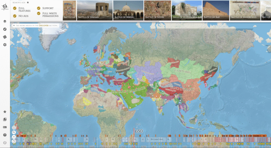Open the settings gear in sidebar
Image resolution: width=271 pixels, height=148 pixels.
[5, 45]
